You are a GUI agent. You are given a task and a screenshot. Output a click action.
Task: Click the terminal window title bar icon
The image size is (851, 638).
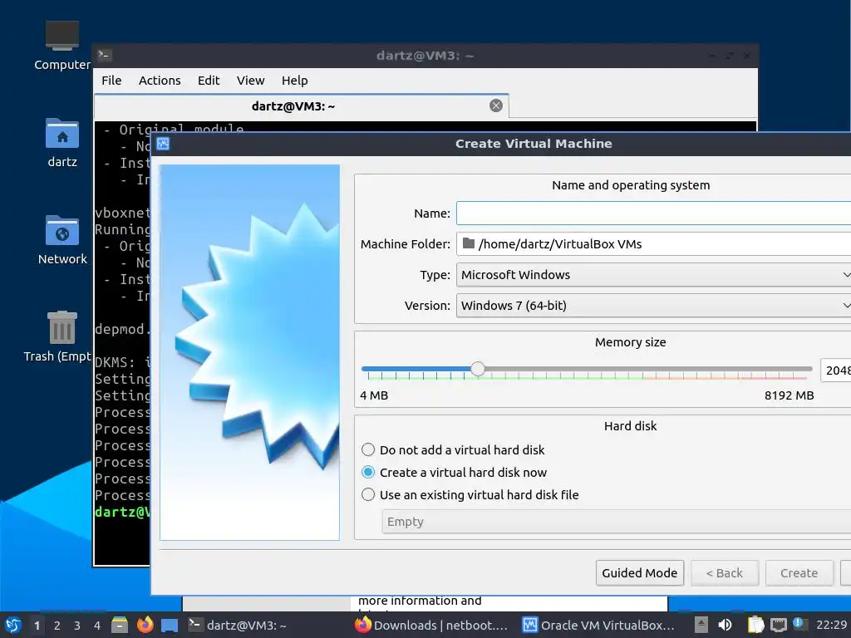(x=104, y=56)
